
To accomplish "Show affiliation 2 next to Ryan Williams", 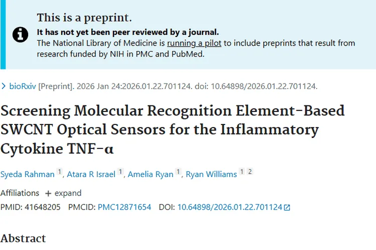I will click(x=250, y=172).
